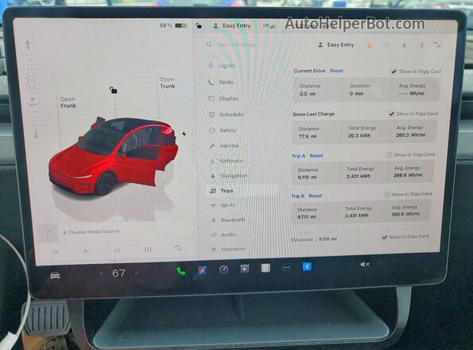Tap the unlock icon above the car
Image resolution: width=473 pixels, height=350 pixels.
[x=113, y=90]
